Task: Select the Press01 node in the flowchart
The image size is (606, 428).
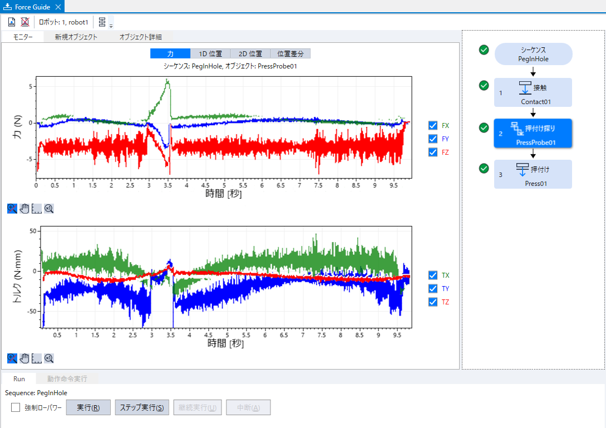Action: pyautogui.click(x=533, y=174)
